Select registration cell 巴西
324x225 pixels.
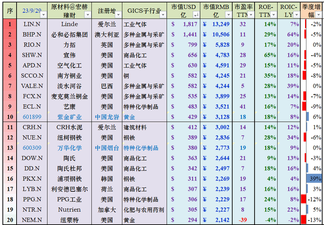point(107,86)
